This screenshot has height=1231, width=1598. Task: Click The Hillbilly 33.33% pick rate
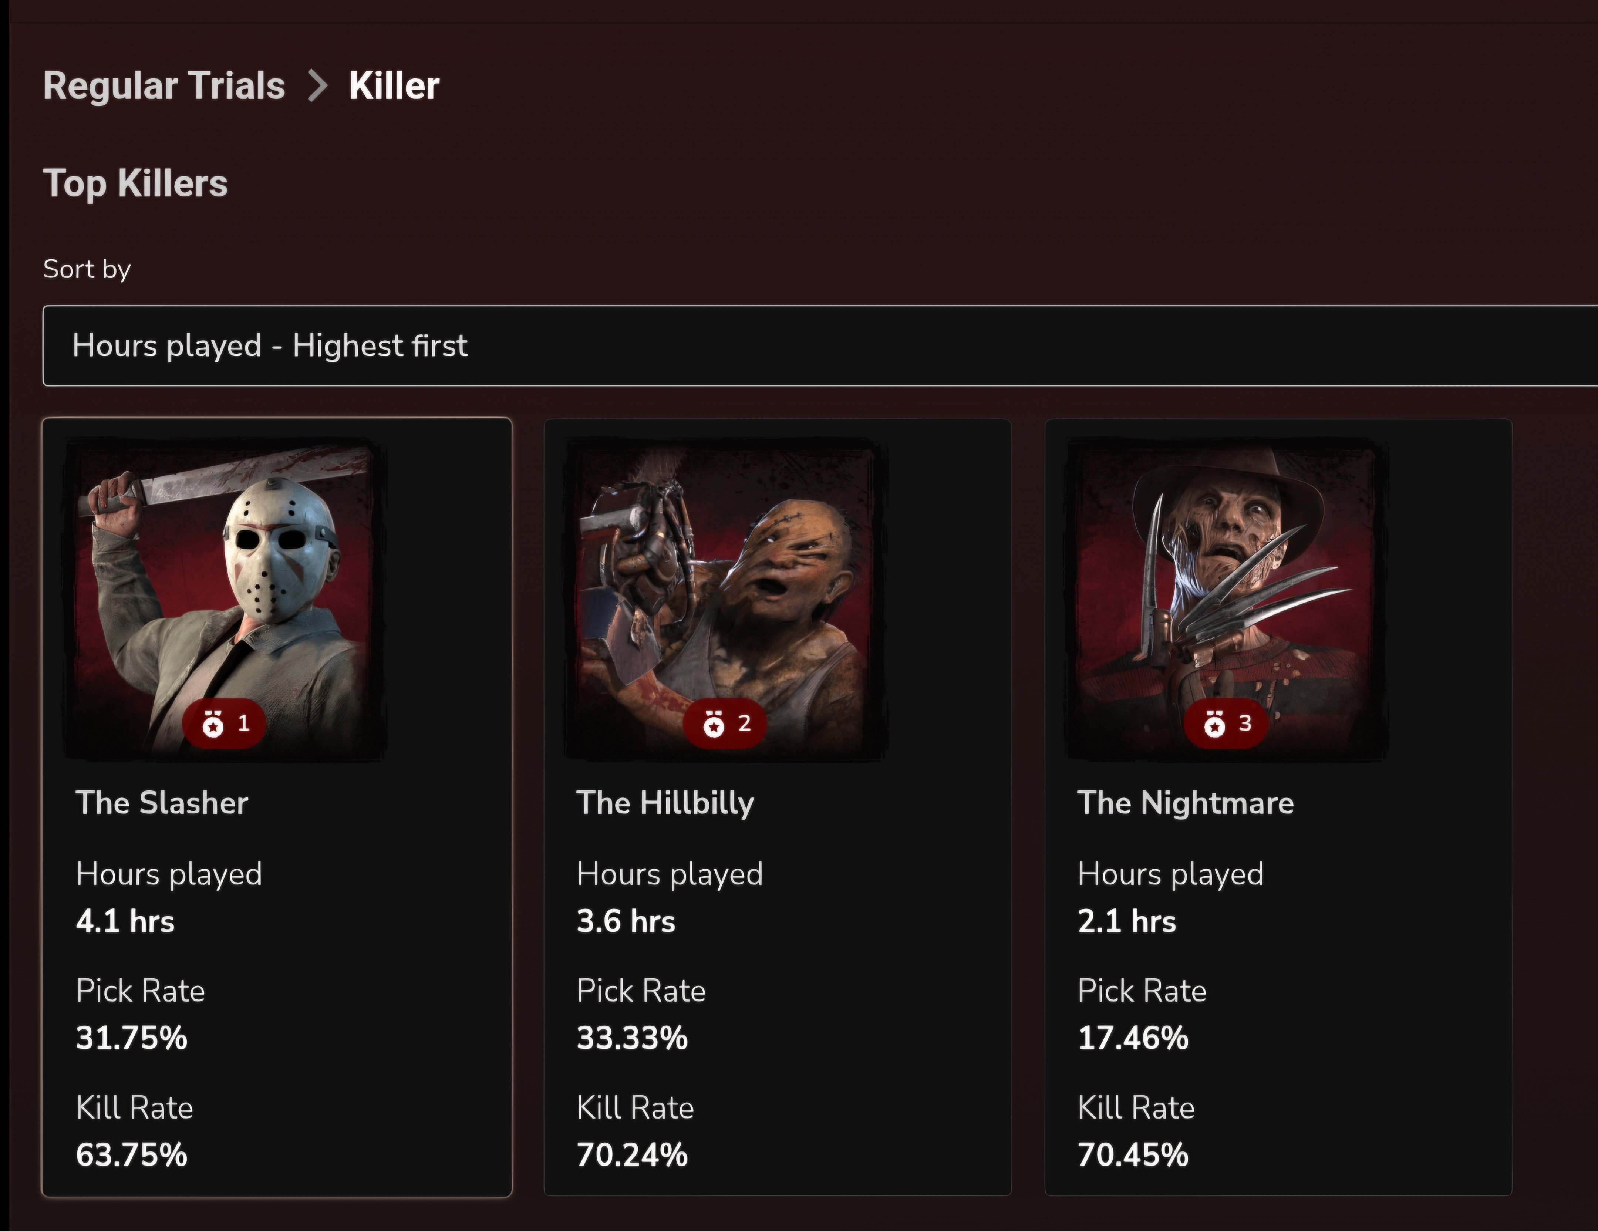click(632, 1038)
